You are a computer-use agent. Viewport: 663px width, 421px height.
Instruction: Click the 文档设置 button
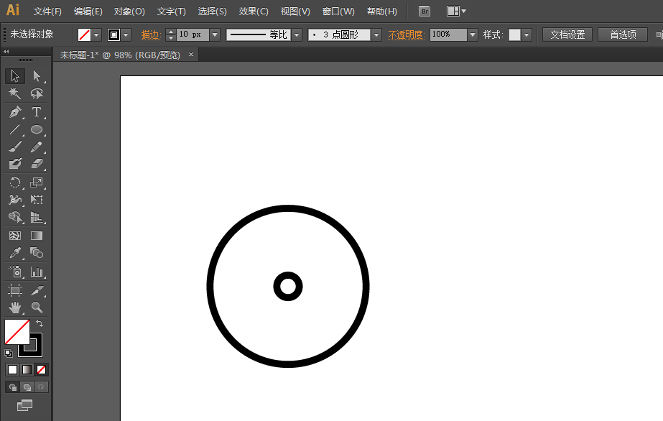tap(567, 34)
